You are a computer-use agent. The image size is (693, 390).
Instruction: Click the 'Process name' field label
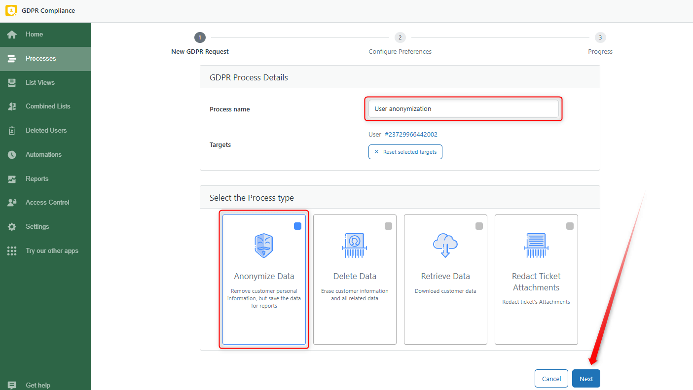pos(229,109)
